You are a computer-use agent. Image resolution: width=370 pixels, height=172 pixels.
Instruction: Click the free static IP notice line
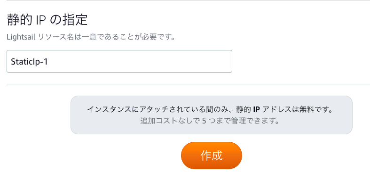point(210,109)
